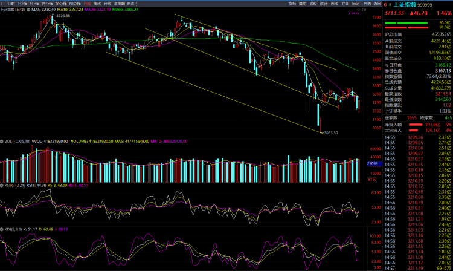This screenshot has width=453, height=271.
Task: Switch to the 60分钟 period
Action: pos(75,4)
